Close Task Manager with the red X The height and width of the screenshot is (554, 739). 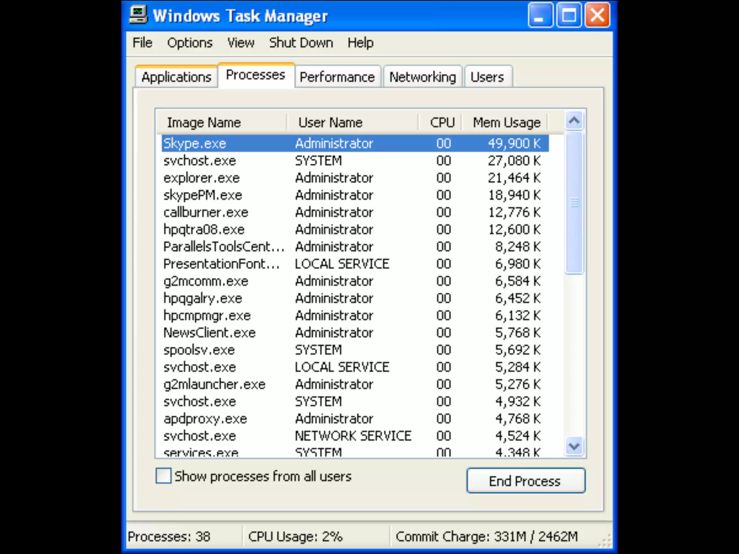[x=597, y=15]
